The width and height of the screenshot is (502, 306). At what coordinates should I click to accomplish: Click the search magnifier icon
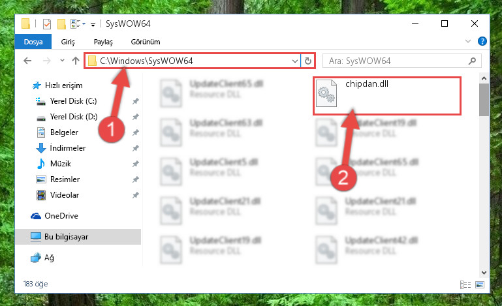coord(472,61)
